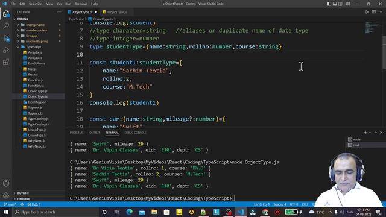
Task: Open the Terminal menu
Action: click(x=81, y=4)
